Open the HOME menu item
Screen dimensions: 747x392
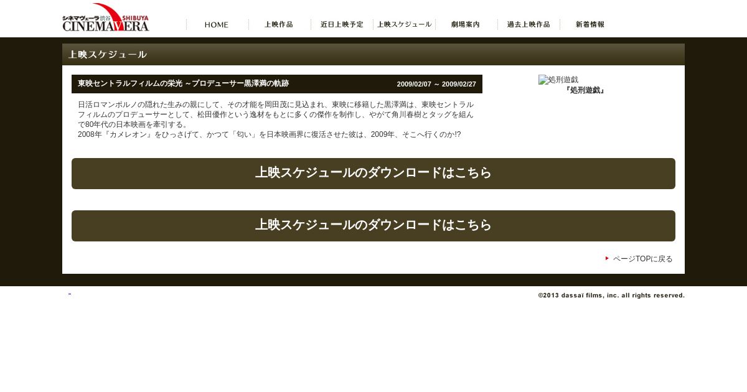pos(217,24)
